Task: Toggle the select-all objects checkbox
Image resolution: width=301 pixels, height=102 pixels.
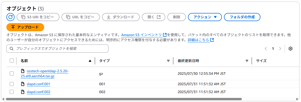Action: pyautogui.click(x=12, y=61)
